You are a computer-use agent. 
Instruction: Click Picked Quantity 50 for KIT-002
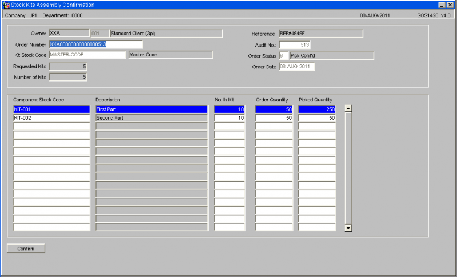(317, 118)
